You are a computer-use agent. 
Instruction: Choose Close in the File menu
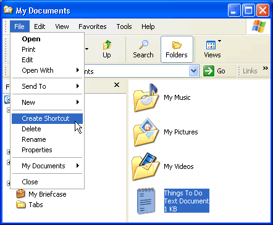(47, 182)
